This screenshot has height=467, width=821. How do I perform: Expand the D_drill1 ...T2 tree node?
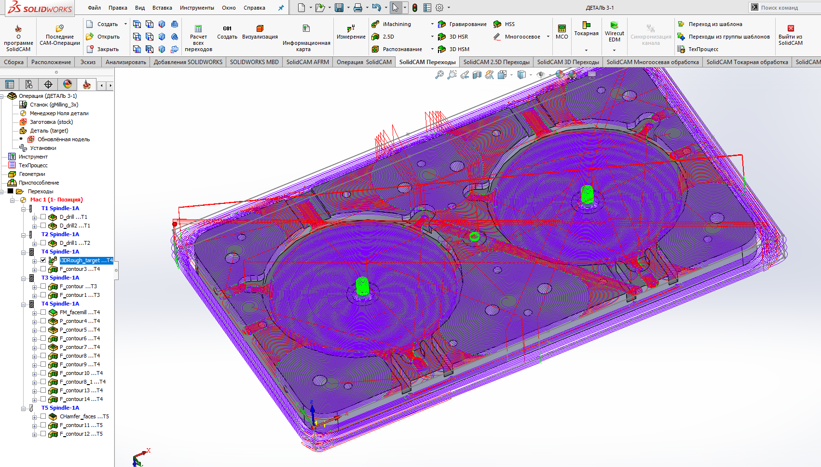[34, 244]
